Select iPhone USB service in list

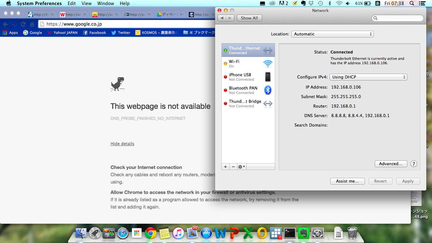(x=248, y=77)
